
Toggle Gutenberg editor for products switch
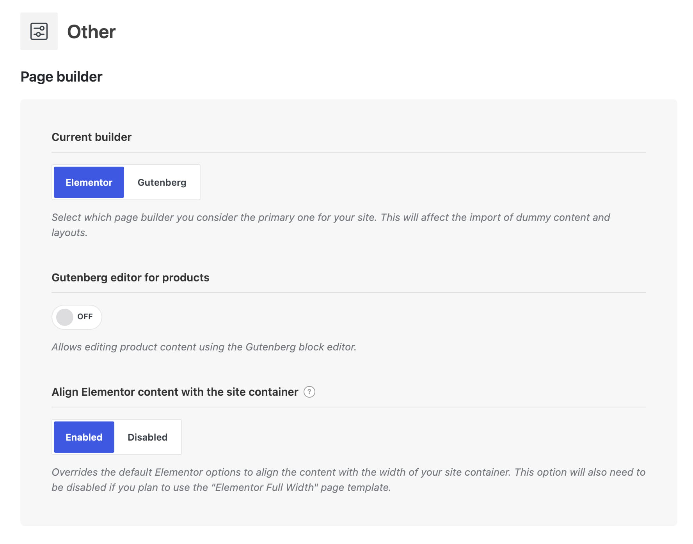coord(77,317)
